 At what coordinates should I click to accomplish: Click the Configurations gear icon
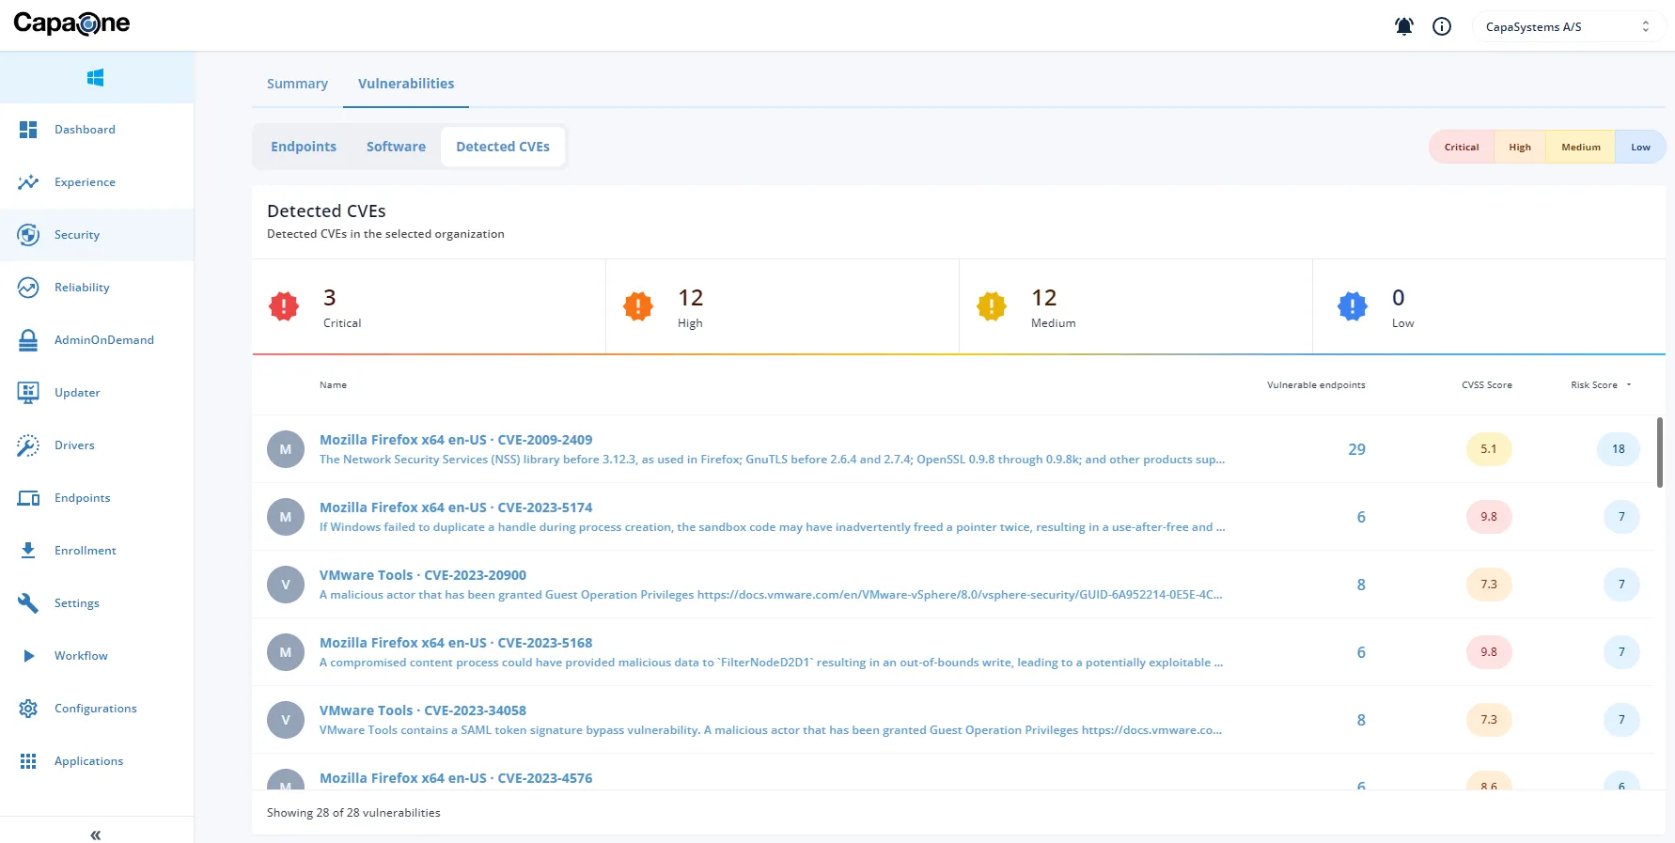point(28,709)
